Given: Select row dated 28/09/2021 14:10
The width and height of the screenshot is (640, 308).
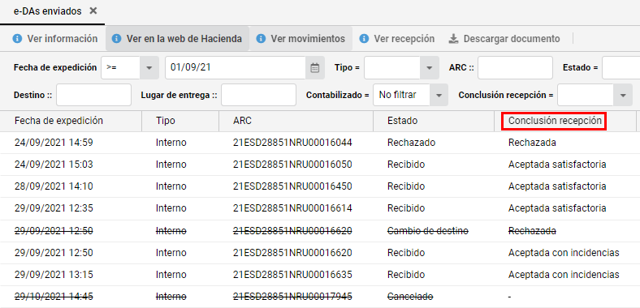Looking at the screenshot, I should coord(320,186).
